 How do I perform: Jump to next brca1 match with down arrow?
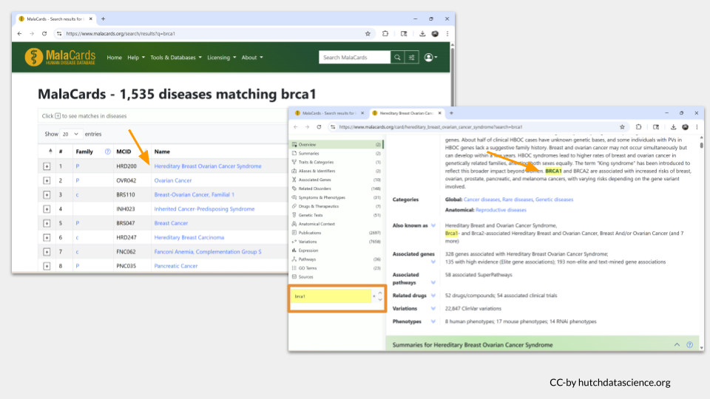click(380, 300)
